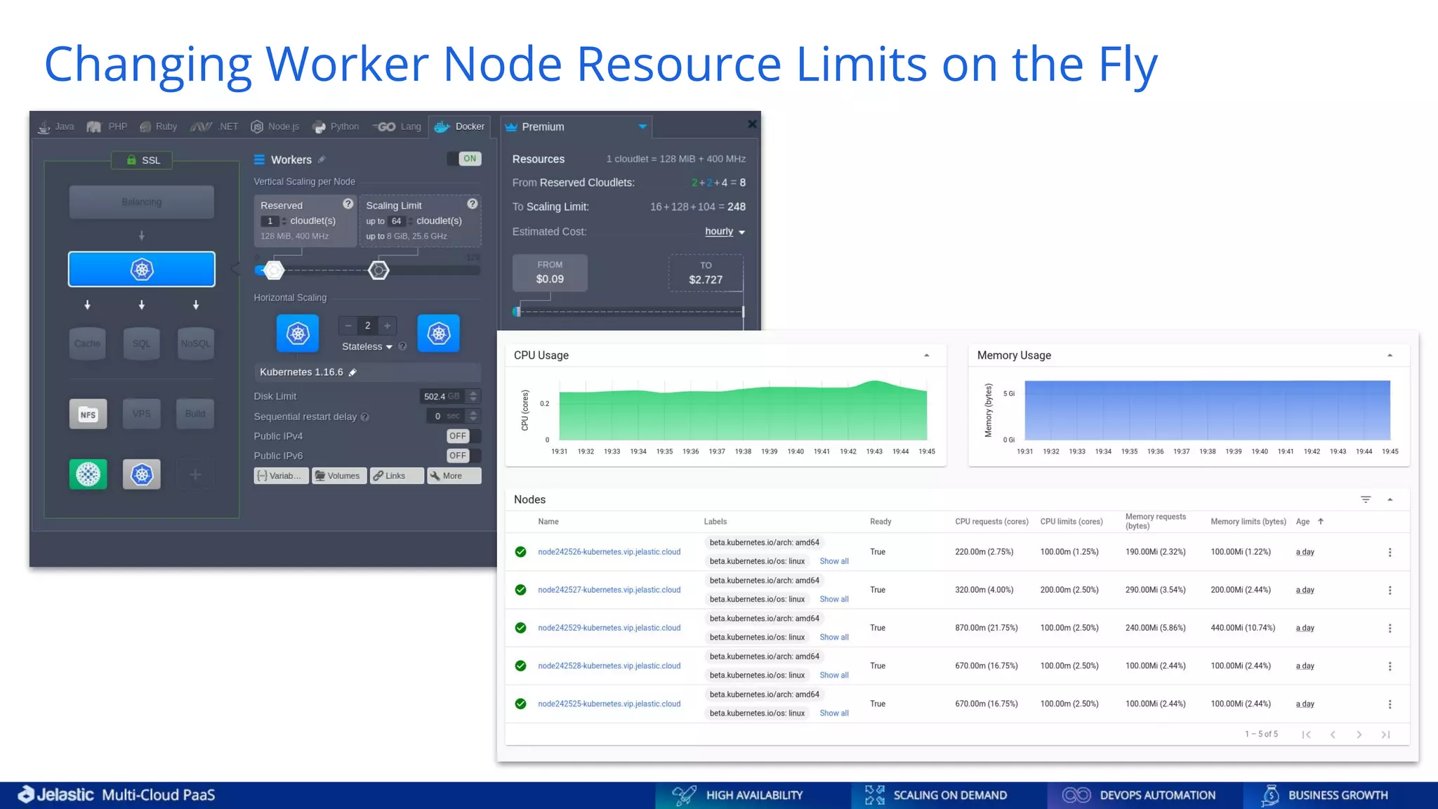
Task: Show all labels for node242525
Action: click(x=834, y=713)
